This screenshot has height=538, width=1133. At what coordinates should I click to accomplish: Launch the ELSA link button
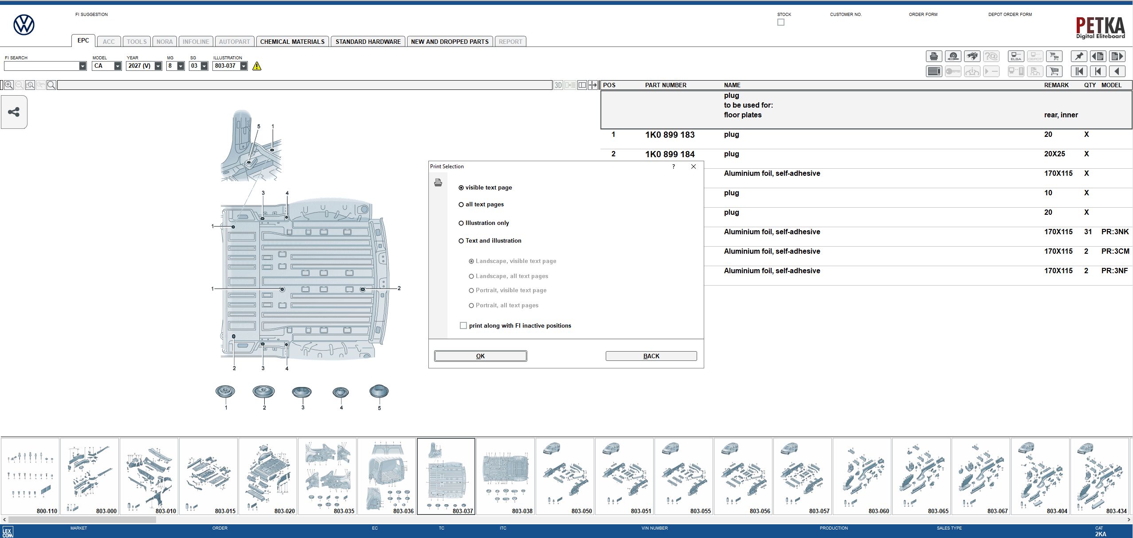tap(1016, 56)
